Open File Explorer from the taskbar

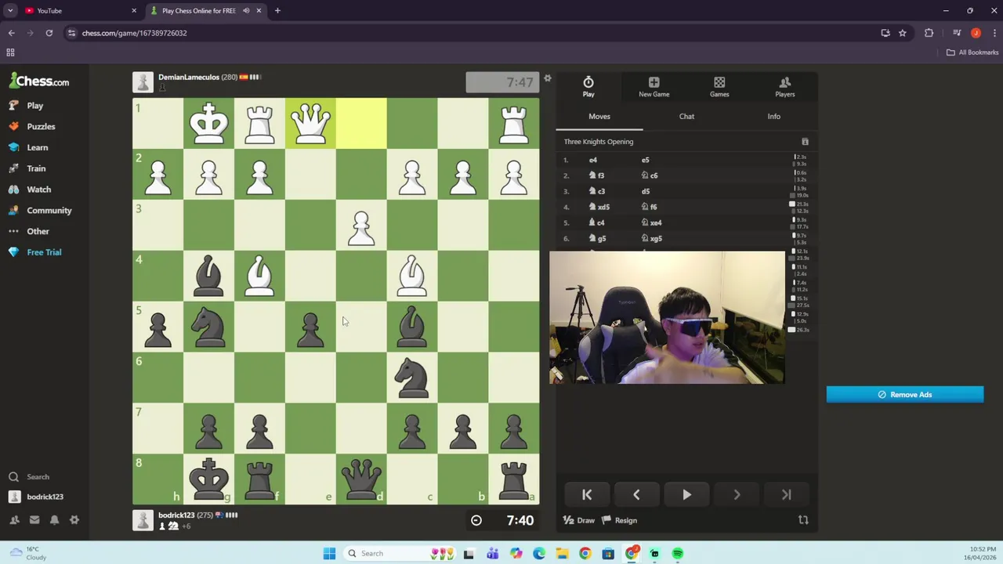coord(562,554)
